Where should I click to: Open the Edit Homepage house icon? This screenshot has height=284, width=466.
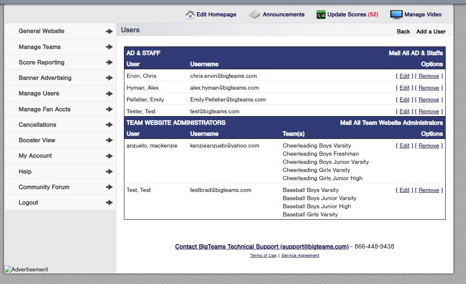click(190, 14)
